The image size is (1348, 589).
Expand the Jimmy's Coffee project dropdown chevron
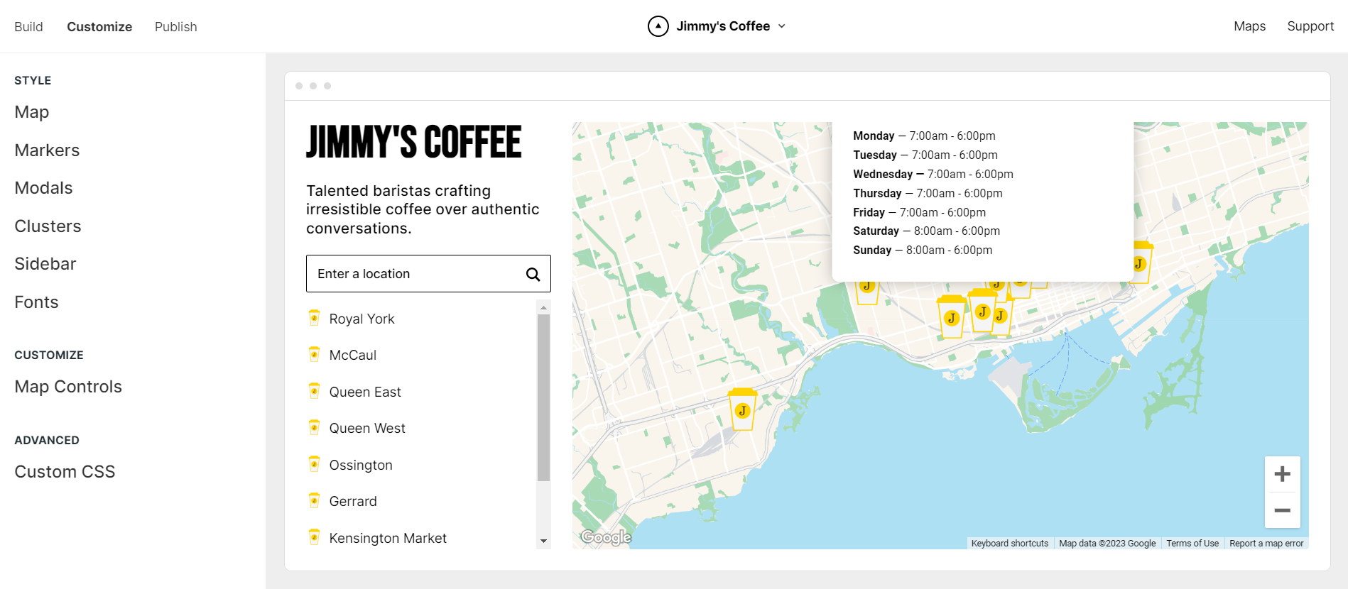[782, 26]
